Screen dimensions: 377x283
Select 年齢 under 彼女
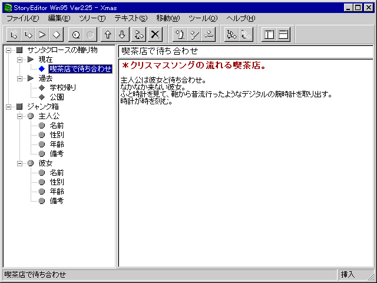tap(57, 191)
